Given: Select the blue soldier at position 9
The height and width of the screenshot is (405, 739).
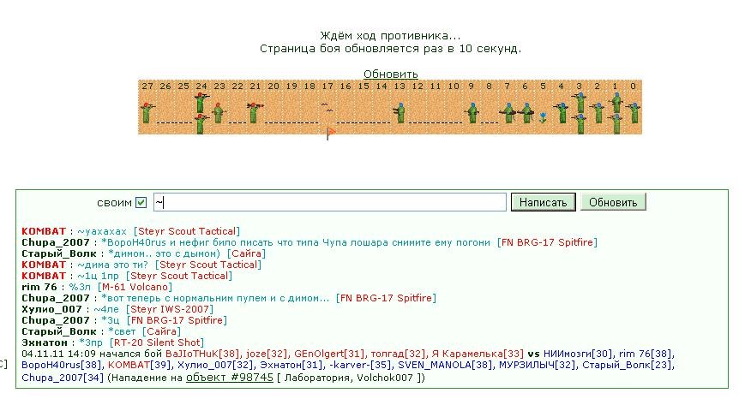Looking at the screenshot, I should [x=472, y=113].
